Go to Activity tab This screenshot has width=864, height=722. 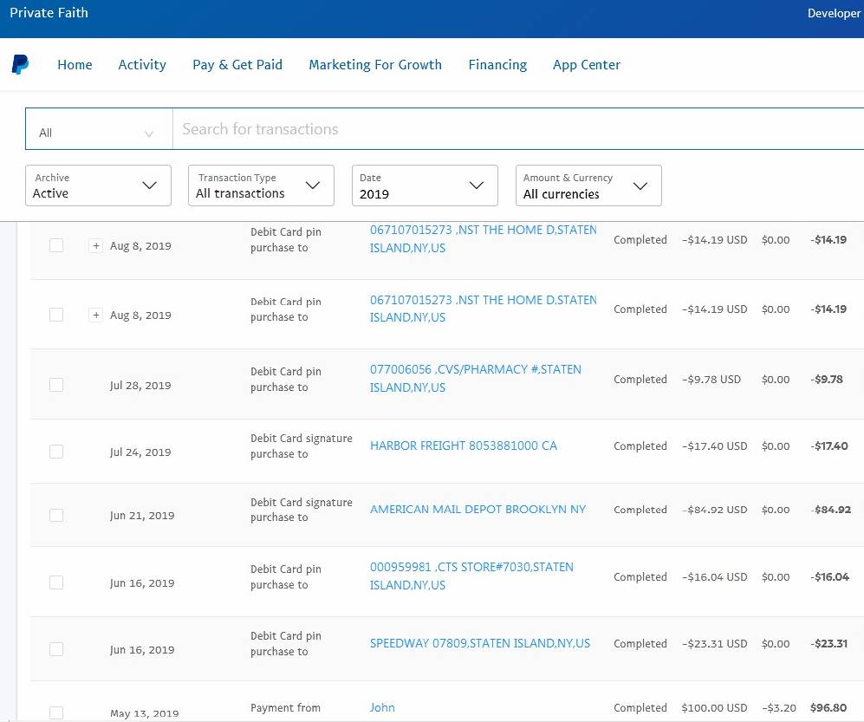click(142, 64)
